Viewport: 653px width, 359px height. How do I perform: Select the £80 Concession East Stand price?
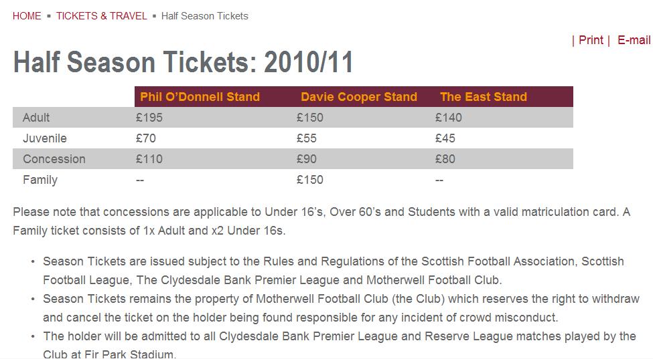[x=445, y=159]
